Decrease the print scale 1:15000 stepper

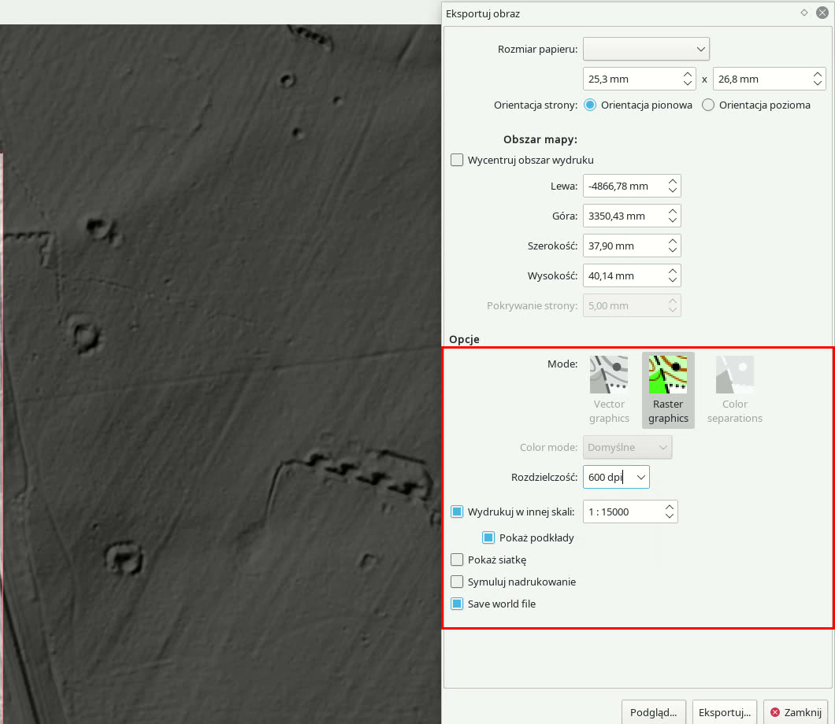click(x=670, y=516)
